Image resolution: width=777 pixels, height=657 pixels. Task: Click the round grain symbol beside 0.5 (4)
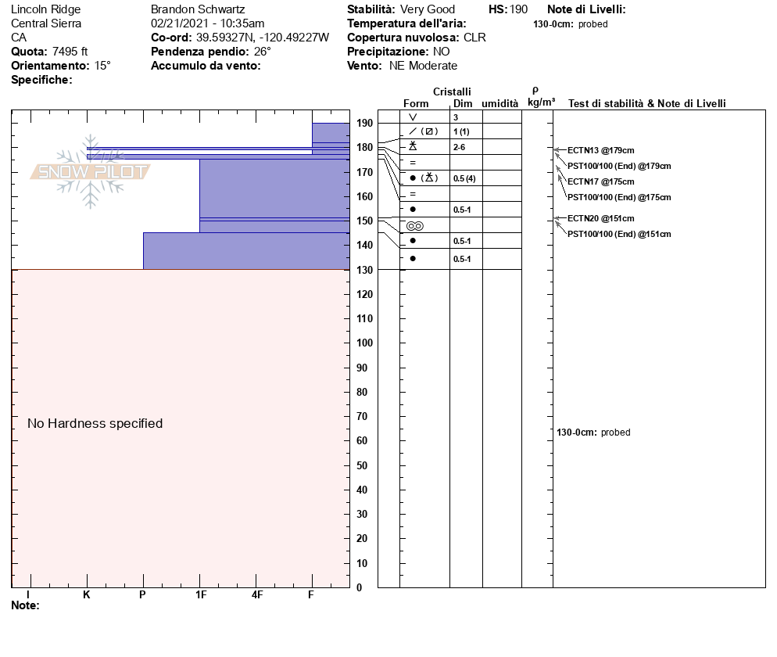[x=413, y=178]
